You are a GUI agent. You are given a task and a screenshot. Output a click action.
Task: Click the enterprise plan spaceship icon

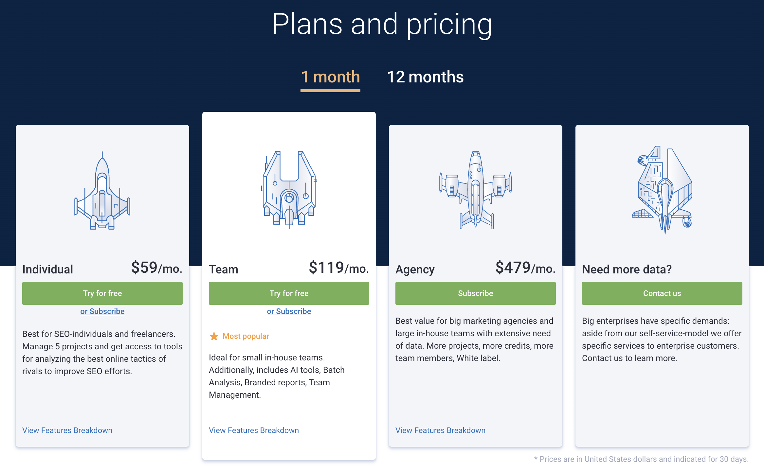662,190
